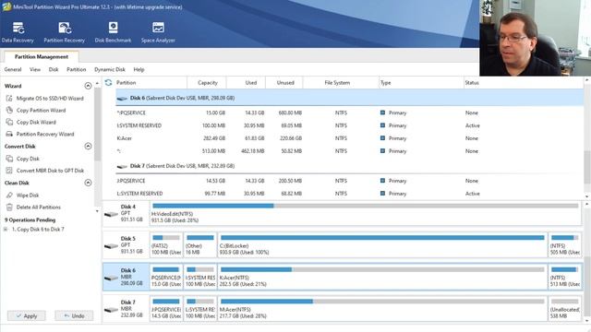Select the FAT32 100 MB block on Disk 5

166,245
